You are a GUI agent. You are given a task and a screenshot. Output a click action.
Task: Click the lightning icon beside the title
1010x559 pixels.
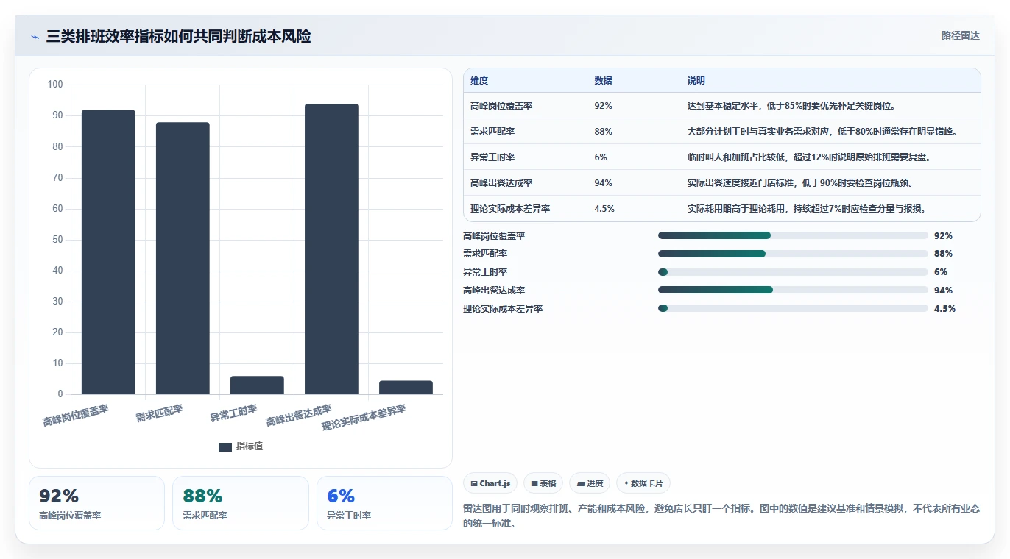35,37
